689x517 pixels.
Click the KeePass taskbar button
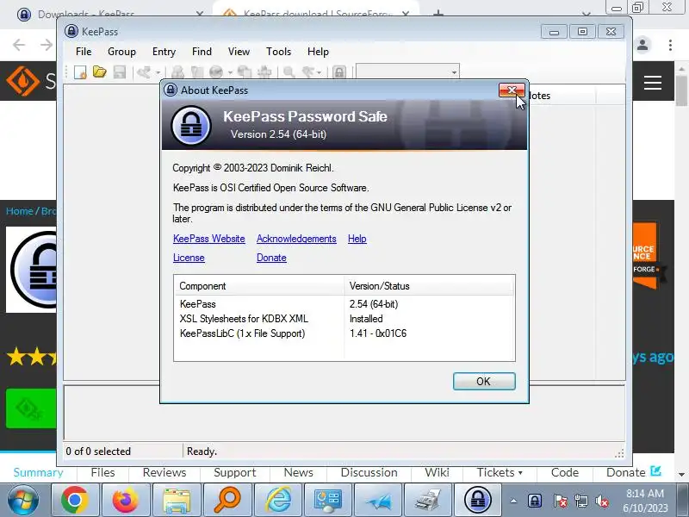coord(478,500)
